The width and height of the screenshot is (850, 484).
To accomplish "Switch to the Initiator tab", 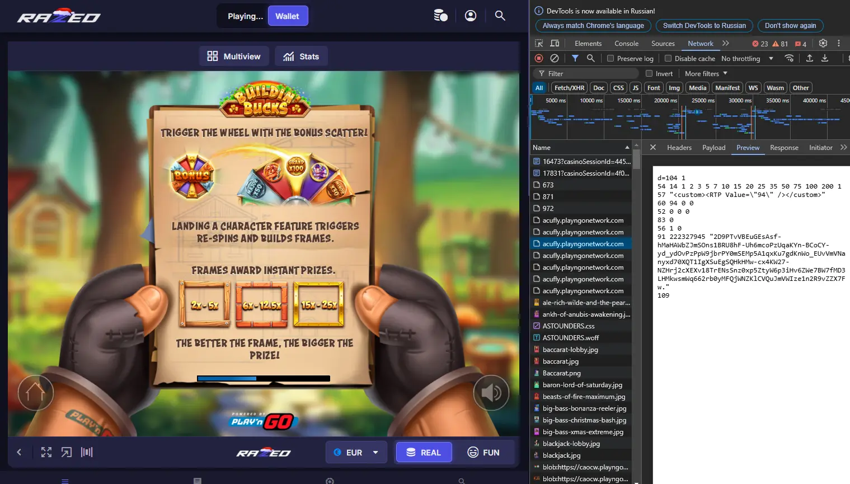I will coord(821,147).
